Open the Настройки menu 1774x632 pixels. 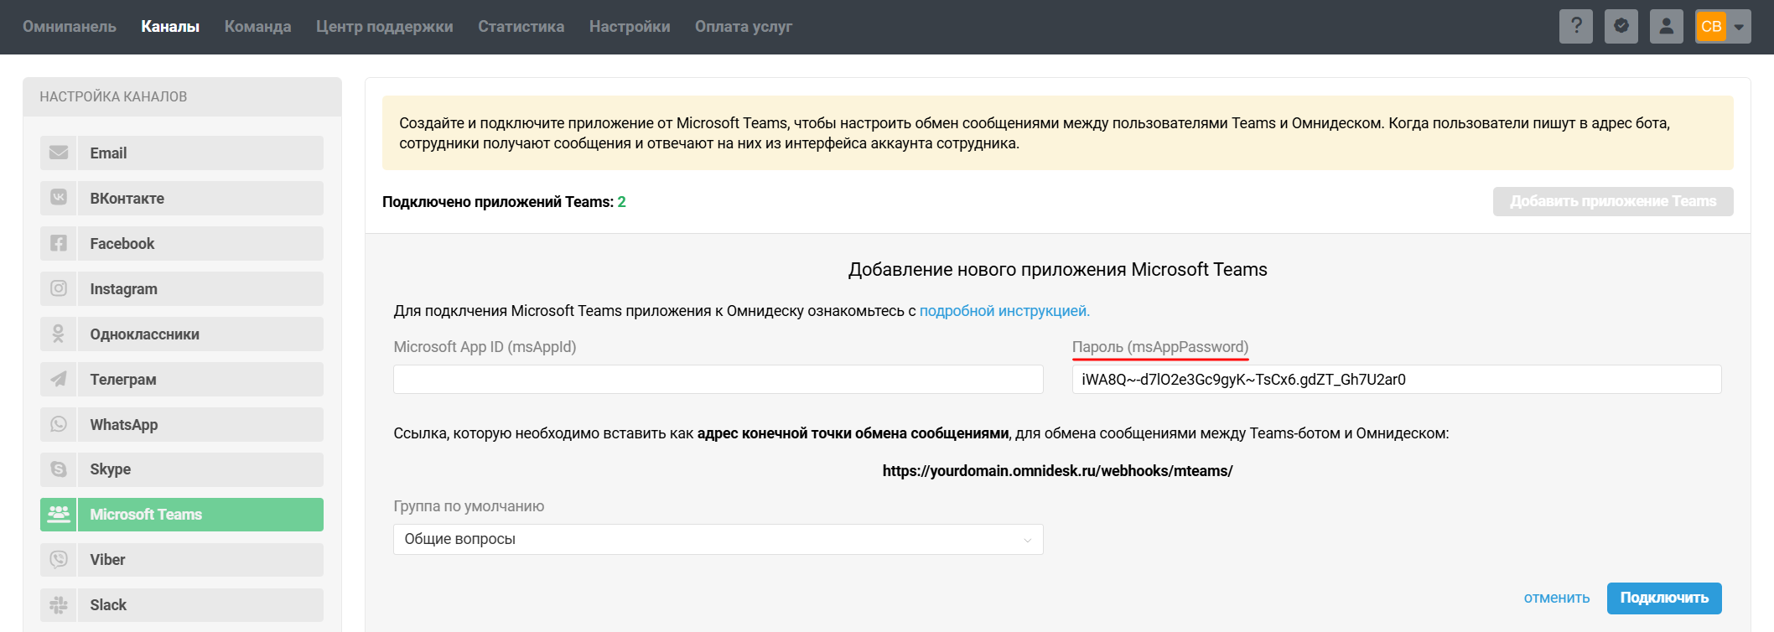[630, 26]
